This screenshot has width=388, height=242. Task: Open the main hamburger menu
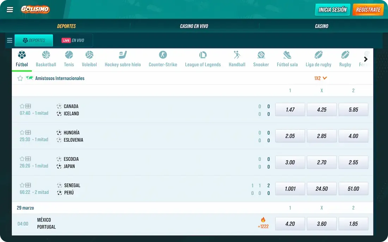pos(10,10)
